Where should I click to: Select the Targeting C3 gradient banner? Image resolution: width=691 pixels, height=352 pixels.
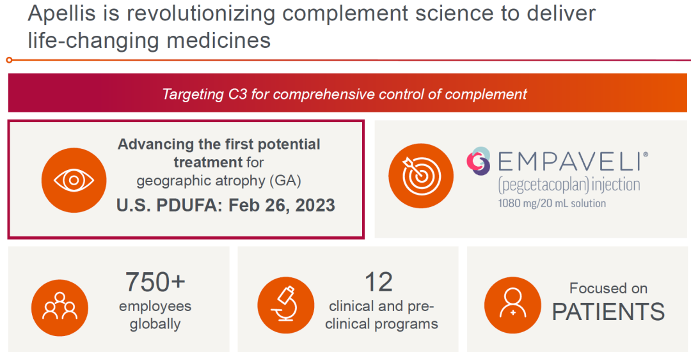point(347,93)
